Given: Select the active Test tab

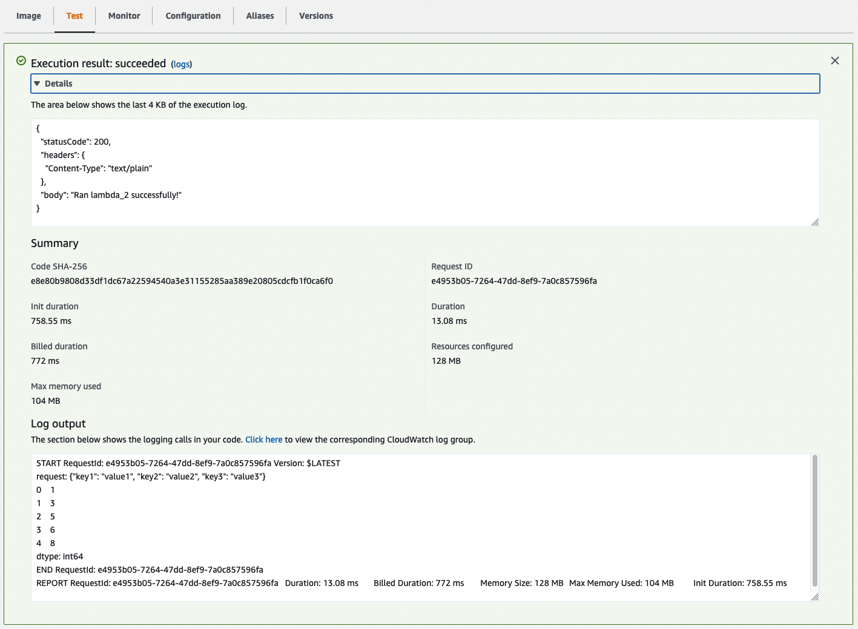Looking at the screenshot, I should pyautogui.click(x=74, y=16).
